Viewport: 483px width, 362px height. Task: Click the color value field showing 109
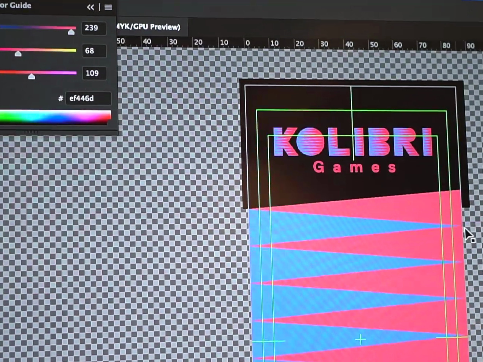coord(94,73)
